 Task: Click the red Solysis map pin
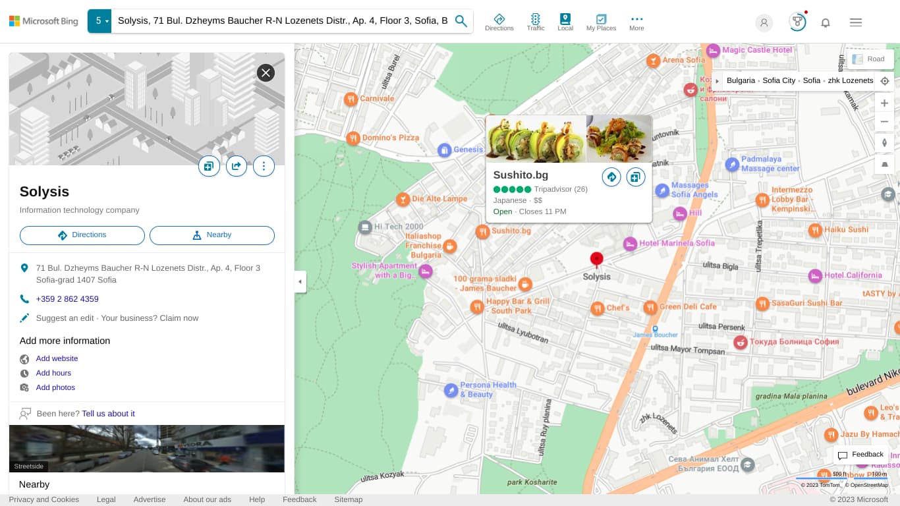(x=596, y=260)
